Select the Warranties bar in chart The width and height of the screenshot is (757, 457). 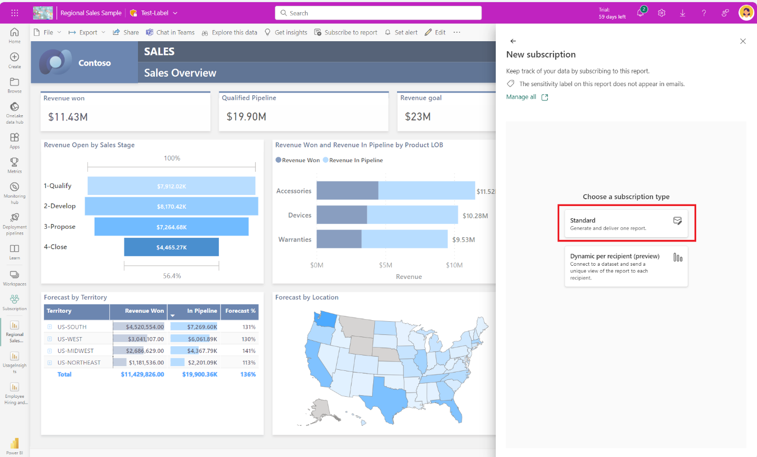click(382, 239)
